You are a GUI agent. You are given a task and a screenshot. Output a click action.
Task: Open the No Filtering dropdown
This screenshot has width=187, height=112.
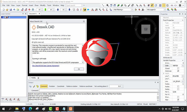click(x=132, y=10)
